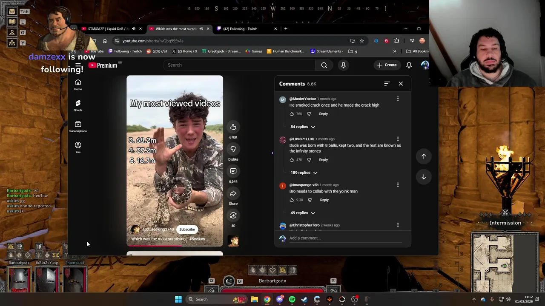Screen dimensions: 545x306
Task: Open the comment sort options icon
Action: pos(387,84)
